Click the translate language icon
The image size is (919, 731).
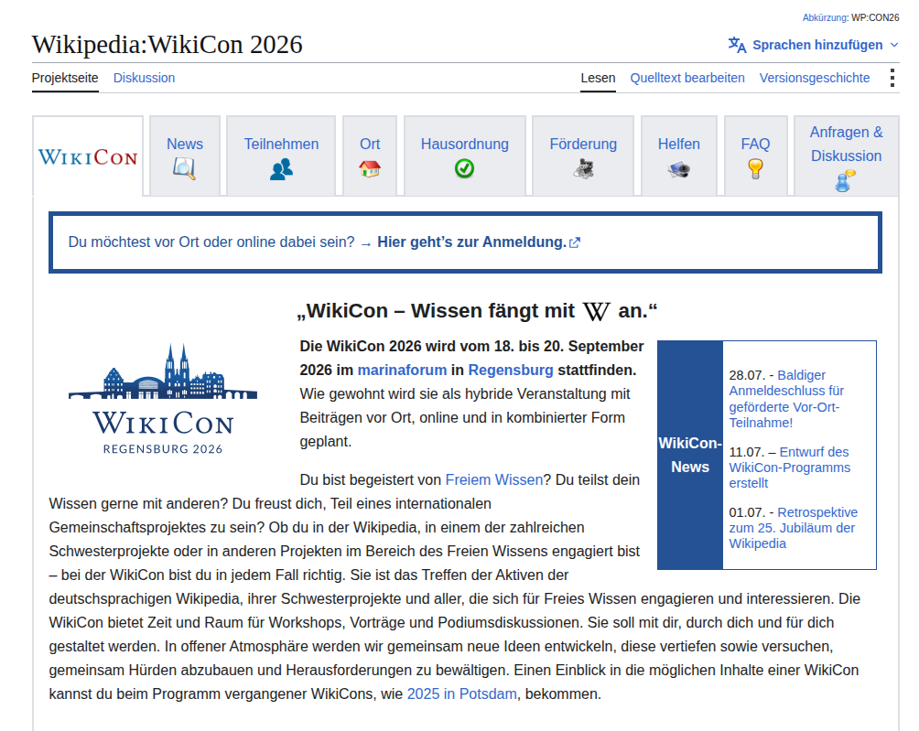(x=738, y=45)
